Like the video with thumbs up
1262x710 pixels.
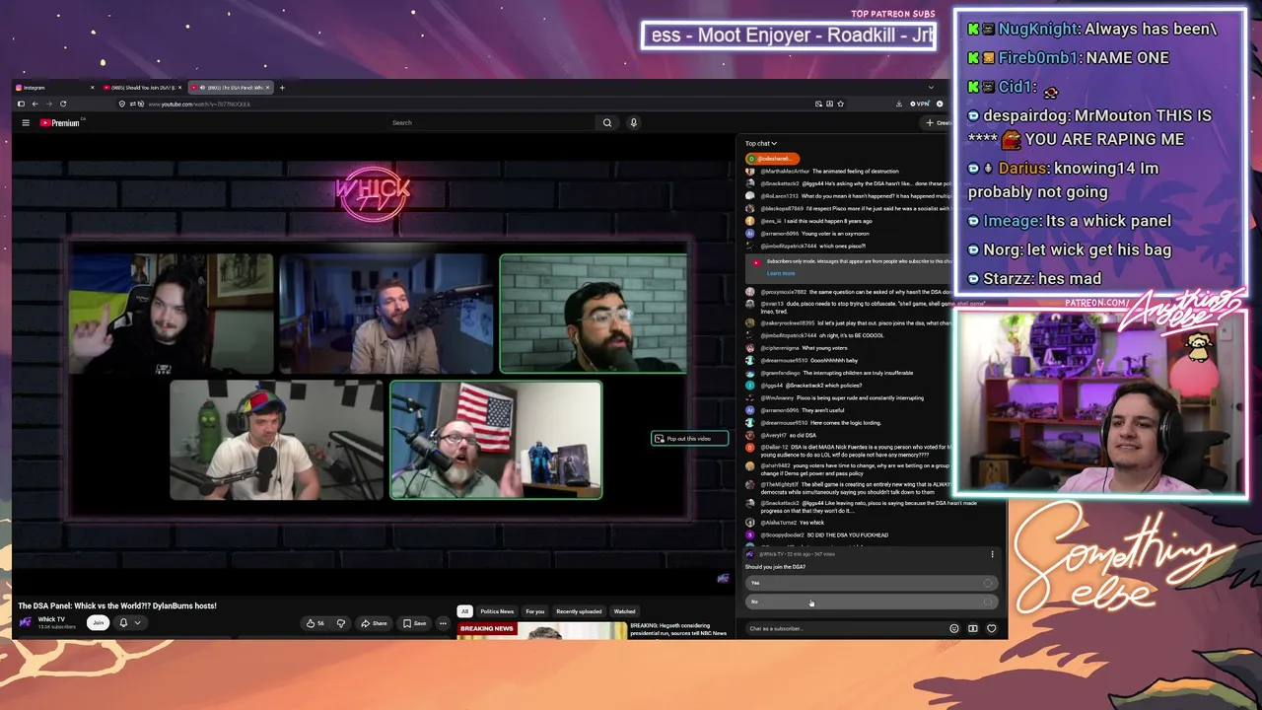point(315,623)
